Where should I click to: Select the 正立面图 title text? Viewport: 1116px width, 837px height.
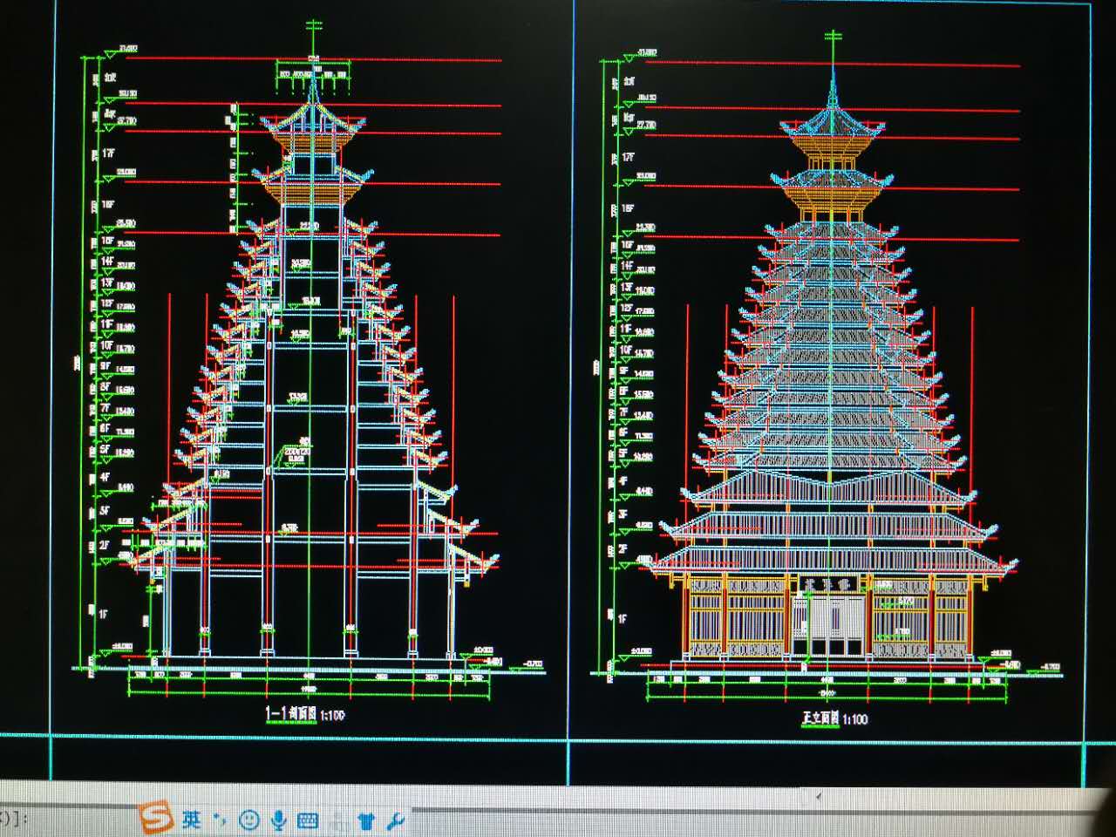(820, 719)
